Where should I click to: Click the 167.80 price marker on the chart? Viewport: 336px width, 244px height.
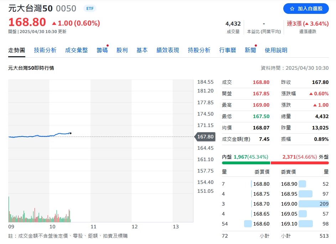[x=205, y=136]
